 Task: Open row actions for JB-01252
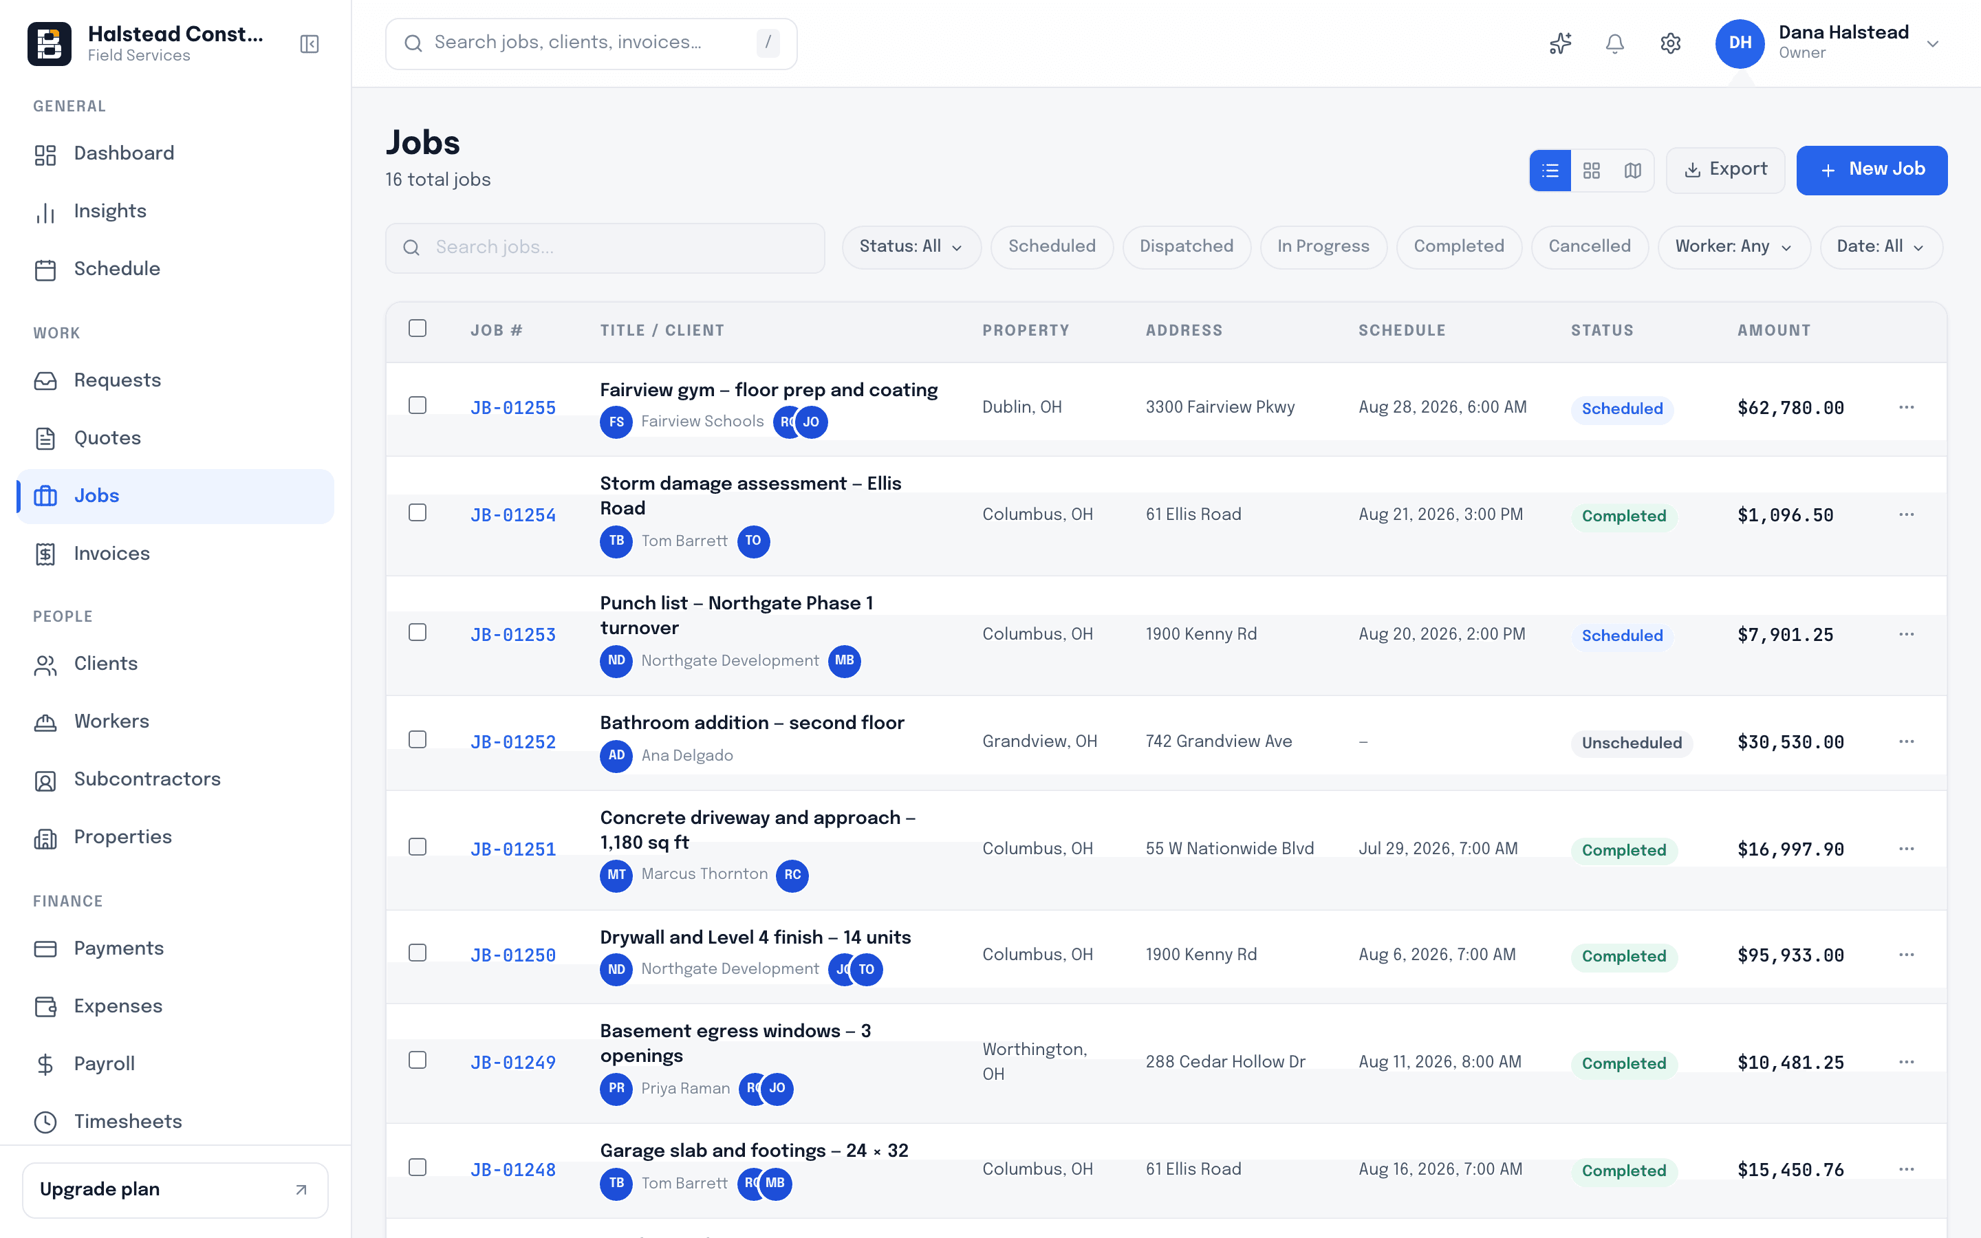point(1907,741)
